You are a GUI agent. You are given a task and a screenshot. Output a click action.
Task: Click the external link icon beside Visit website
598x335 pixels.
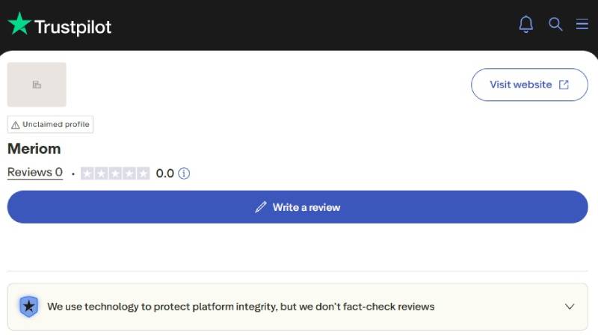point(564,84)
